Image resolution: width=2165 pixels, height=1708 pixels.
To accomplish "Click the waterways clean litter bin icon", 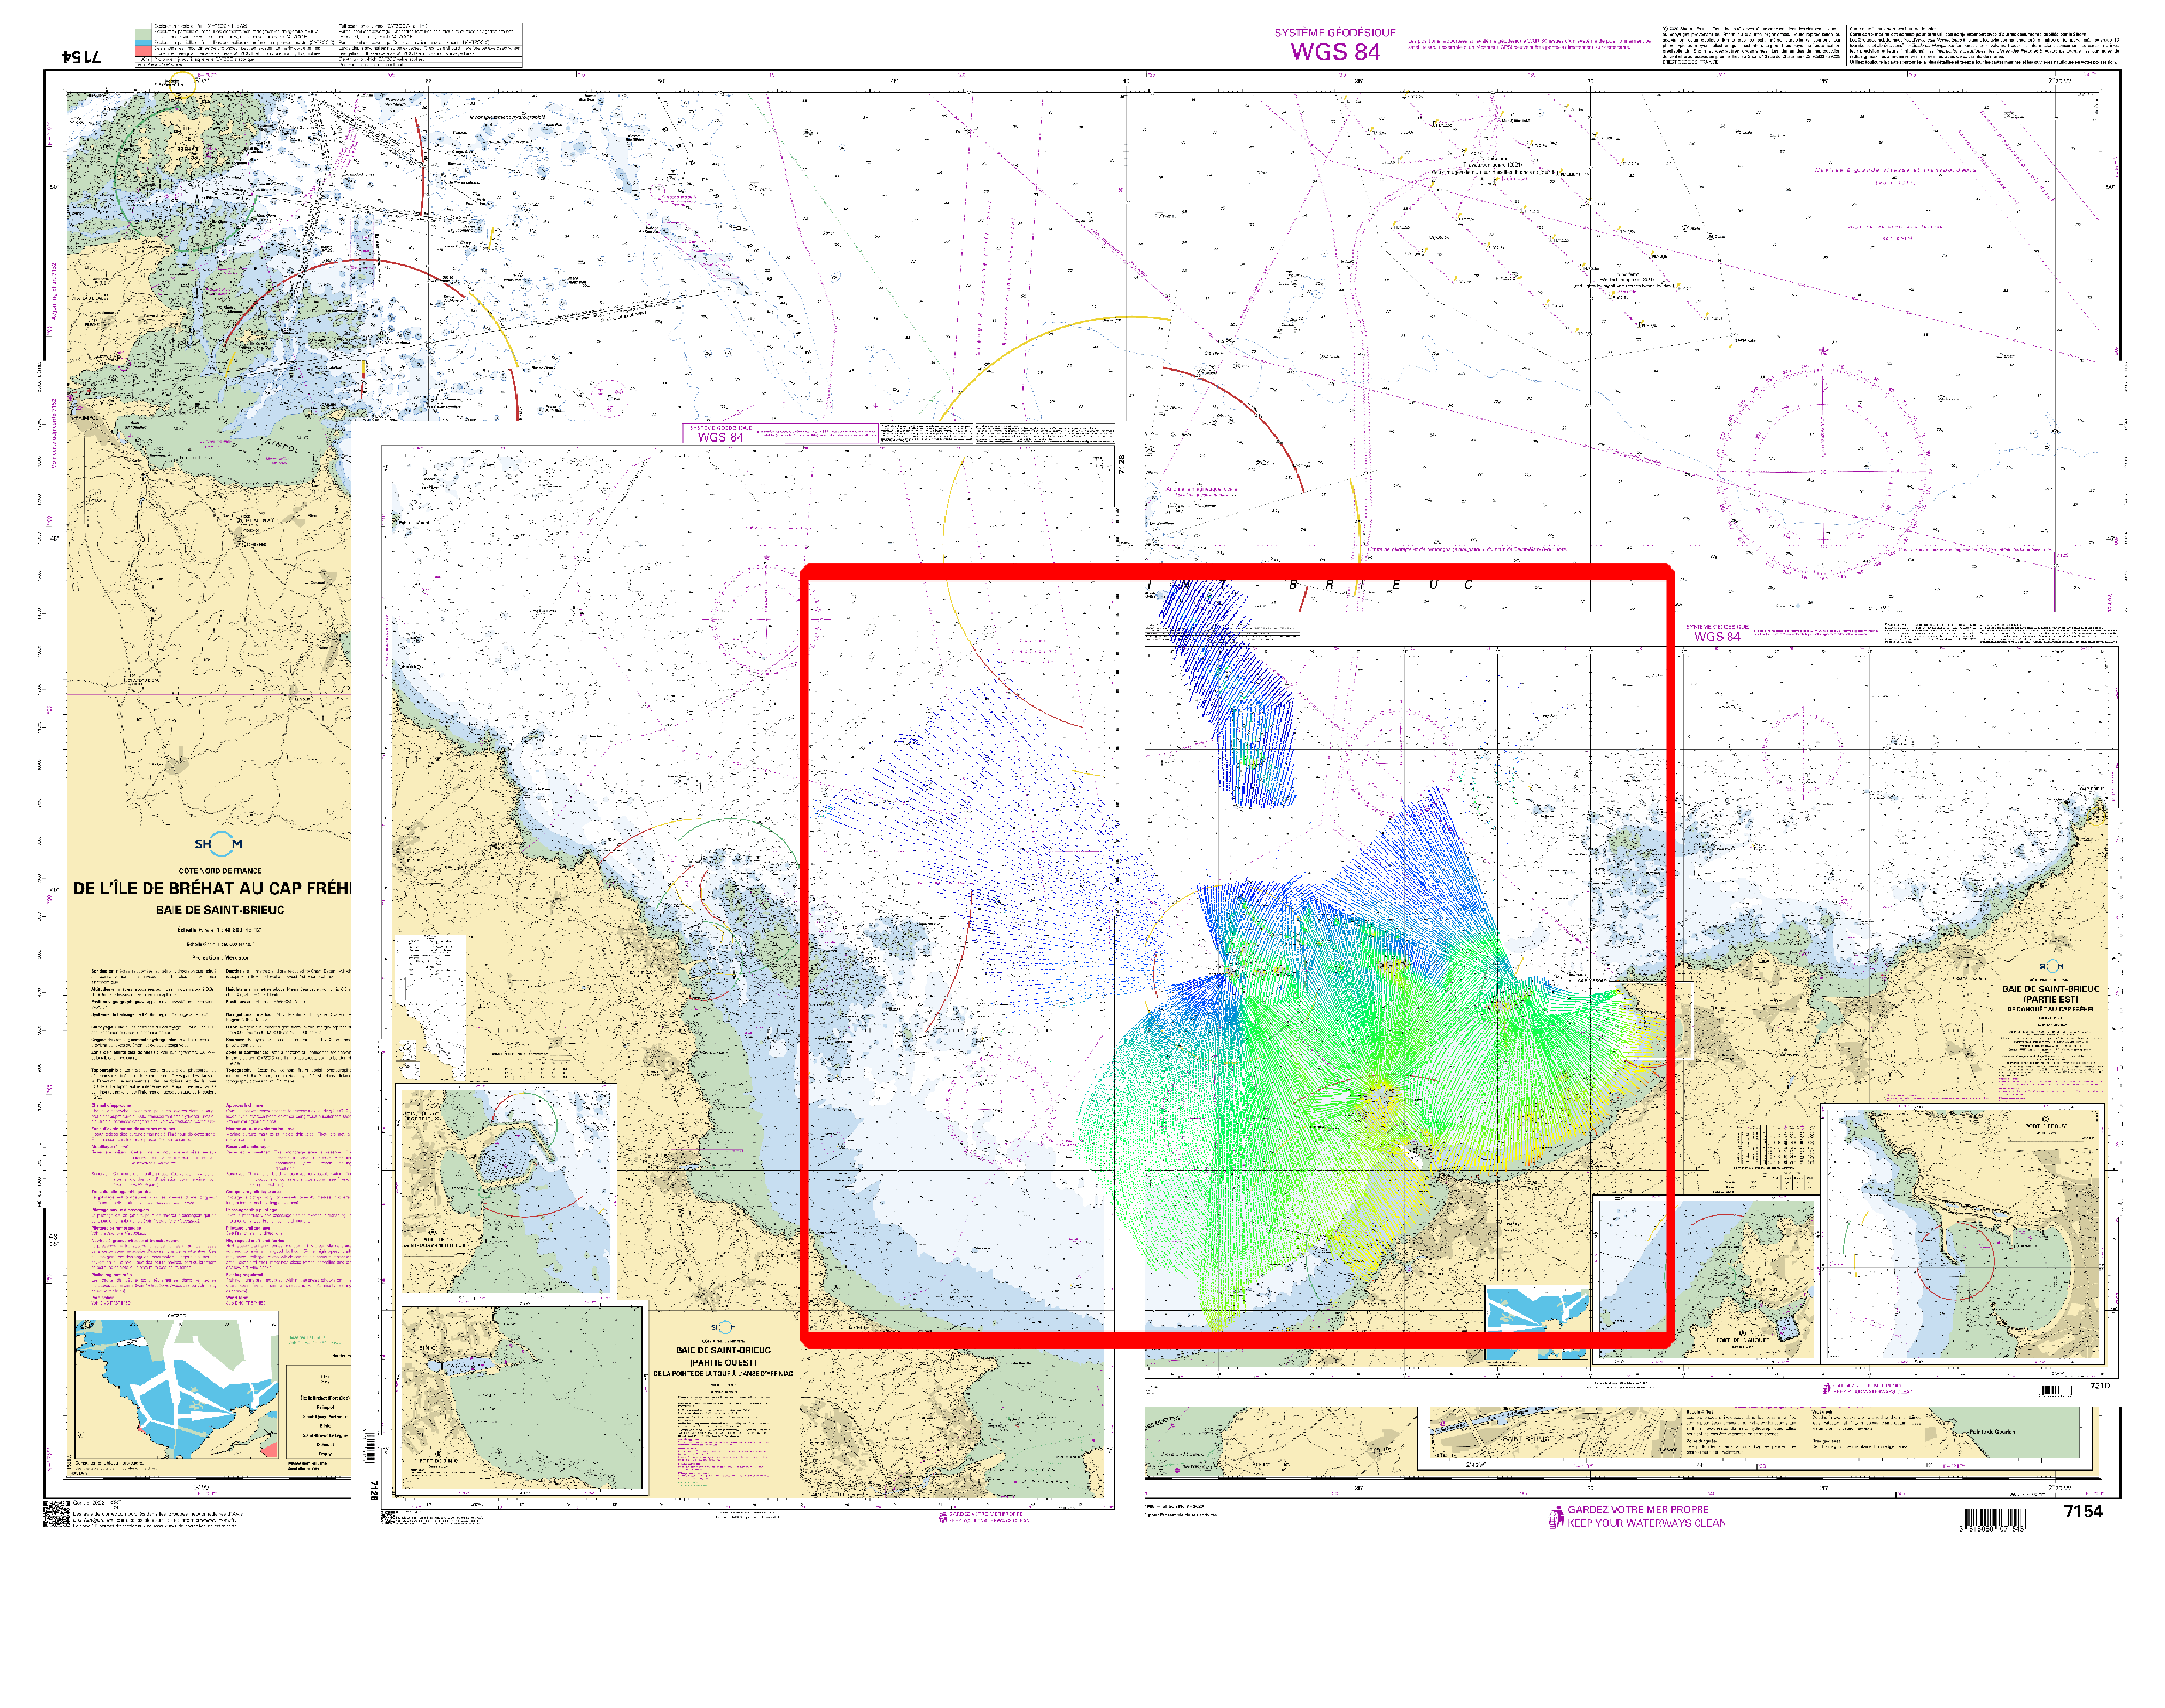I will click(x=1555, y=1517).
